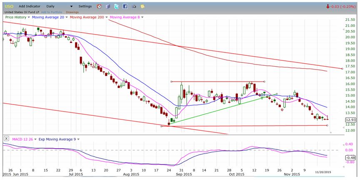
Task: Click the Sep 2015 date axis label
Action: [184, 174]
